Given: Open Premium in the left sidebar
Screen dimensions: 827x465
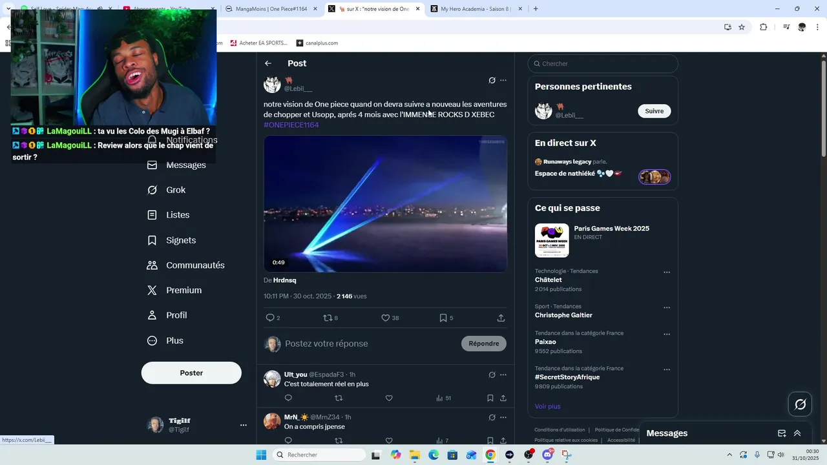Looking at the screenshot, I should point(174,291).
